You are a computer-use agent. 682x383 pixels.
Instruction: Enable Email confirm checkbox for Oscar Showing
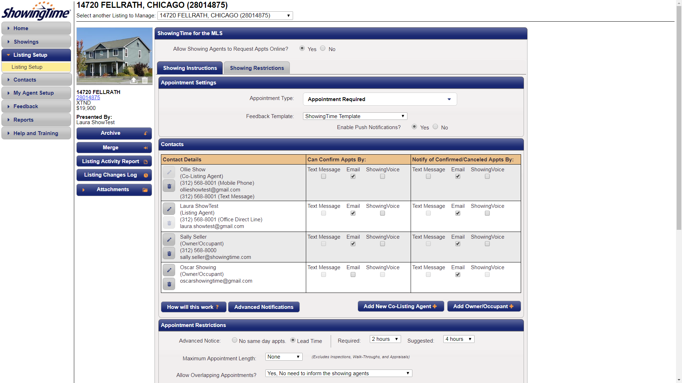[x=353, y=274]
